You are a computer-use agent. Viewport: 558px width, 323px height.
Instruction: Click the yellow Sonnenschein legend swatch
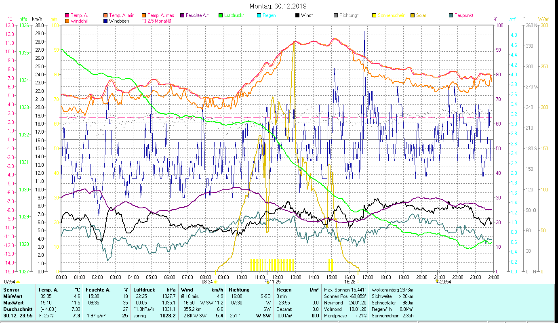click(x=374, y=16)
